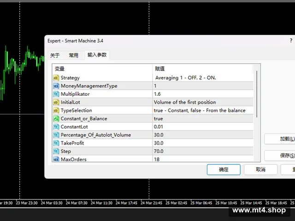Click the Step parameter type icon
The width and height of the screenshot is (295, 221).
(x=56, y=151)
